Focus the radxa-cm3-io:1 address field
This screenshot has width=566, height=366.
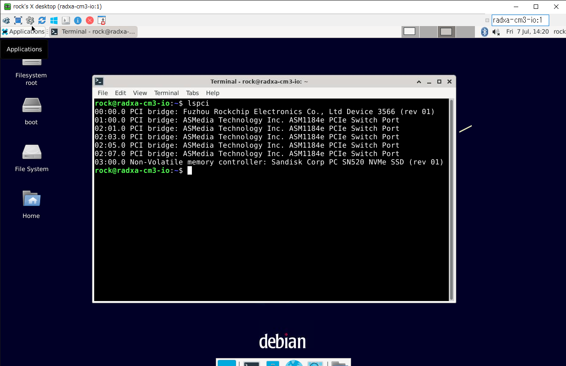(x=520, y=20)
